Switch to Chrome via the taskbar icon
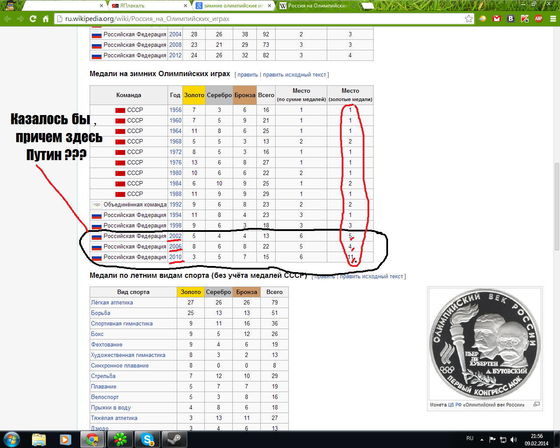This screenshot has height=448, width=560. pyautogui.click(x=92, y=439)
